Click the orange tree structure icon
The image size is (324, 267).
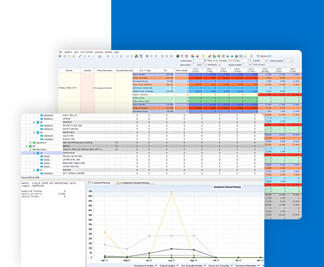[x=223, y=56]
